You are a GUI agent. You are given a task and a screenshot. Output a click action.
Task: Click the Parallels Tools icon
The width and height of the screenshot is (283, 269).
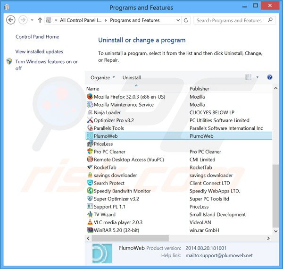point(90,128)
